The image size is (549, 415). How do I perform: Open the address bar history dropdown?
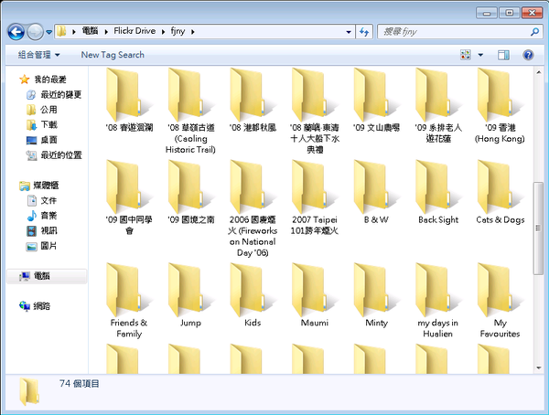[349, 32]
